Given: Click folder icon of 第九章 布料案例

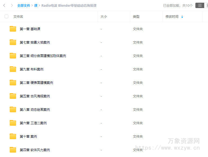Looking at the screenshot, I should (x=13, y=69).
